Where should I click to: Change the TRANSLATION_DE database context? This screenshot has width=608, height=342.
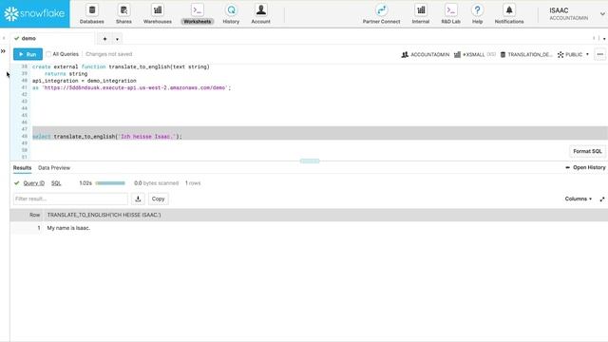pos(526,55)
